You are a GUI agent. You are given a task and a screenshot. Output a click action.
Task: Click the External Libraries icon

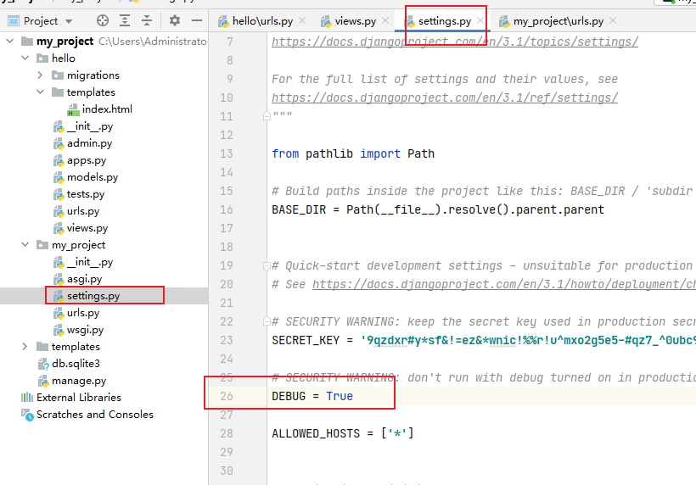[x=27, y=397]
